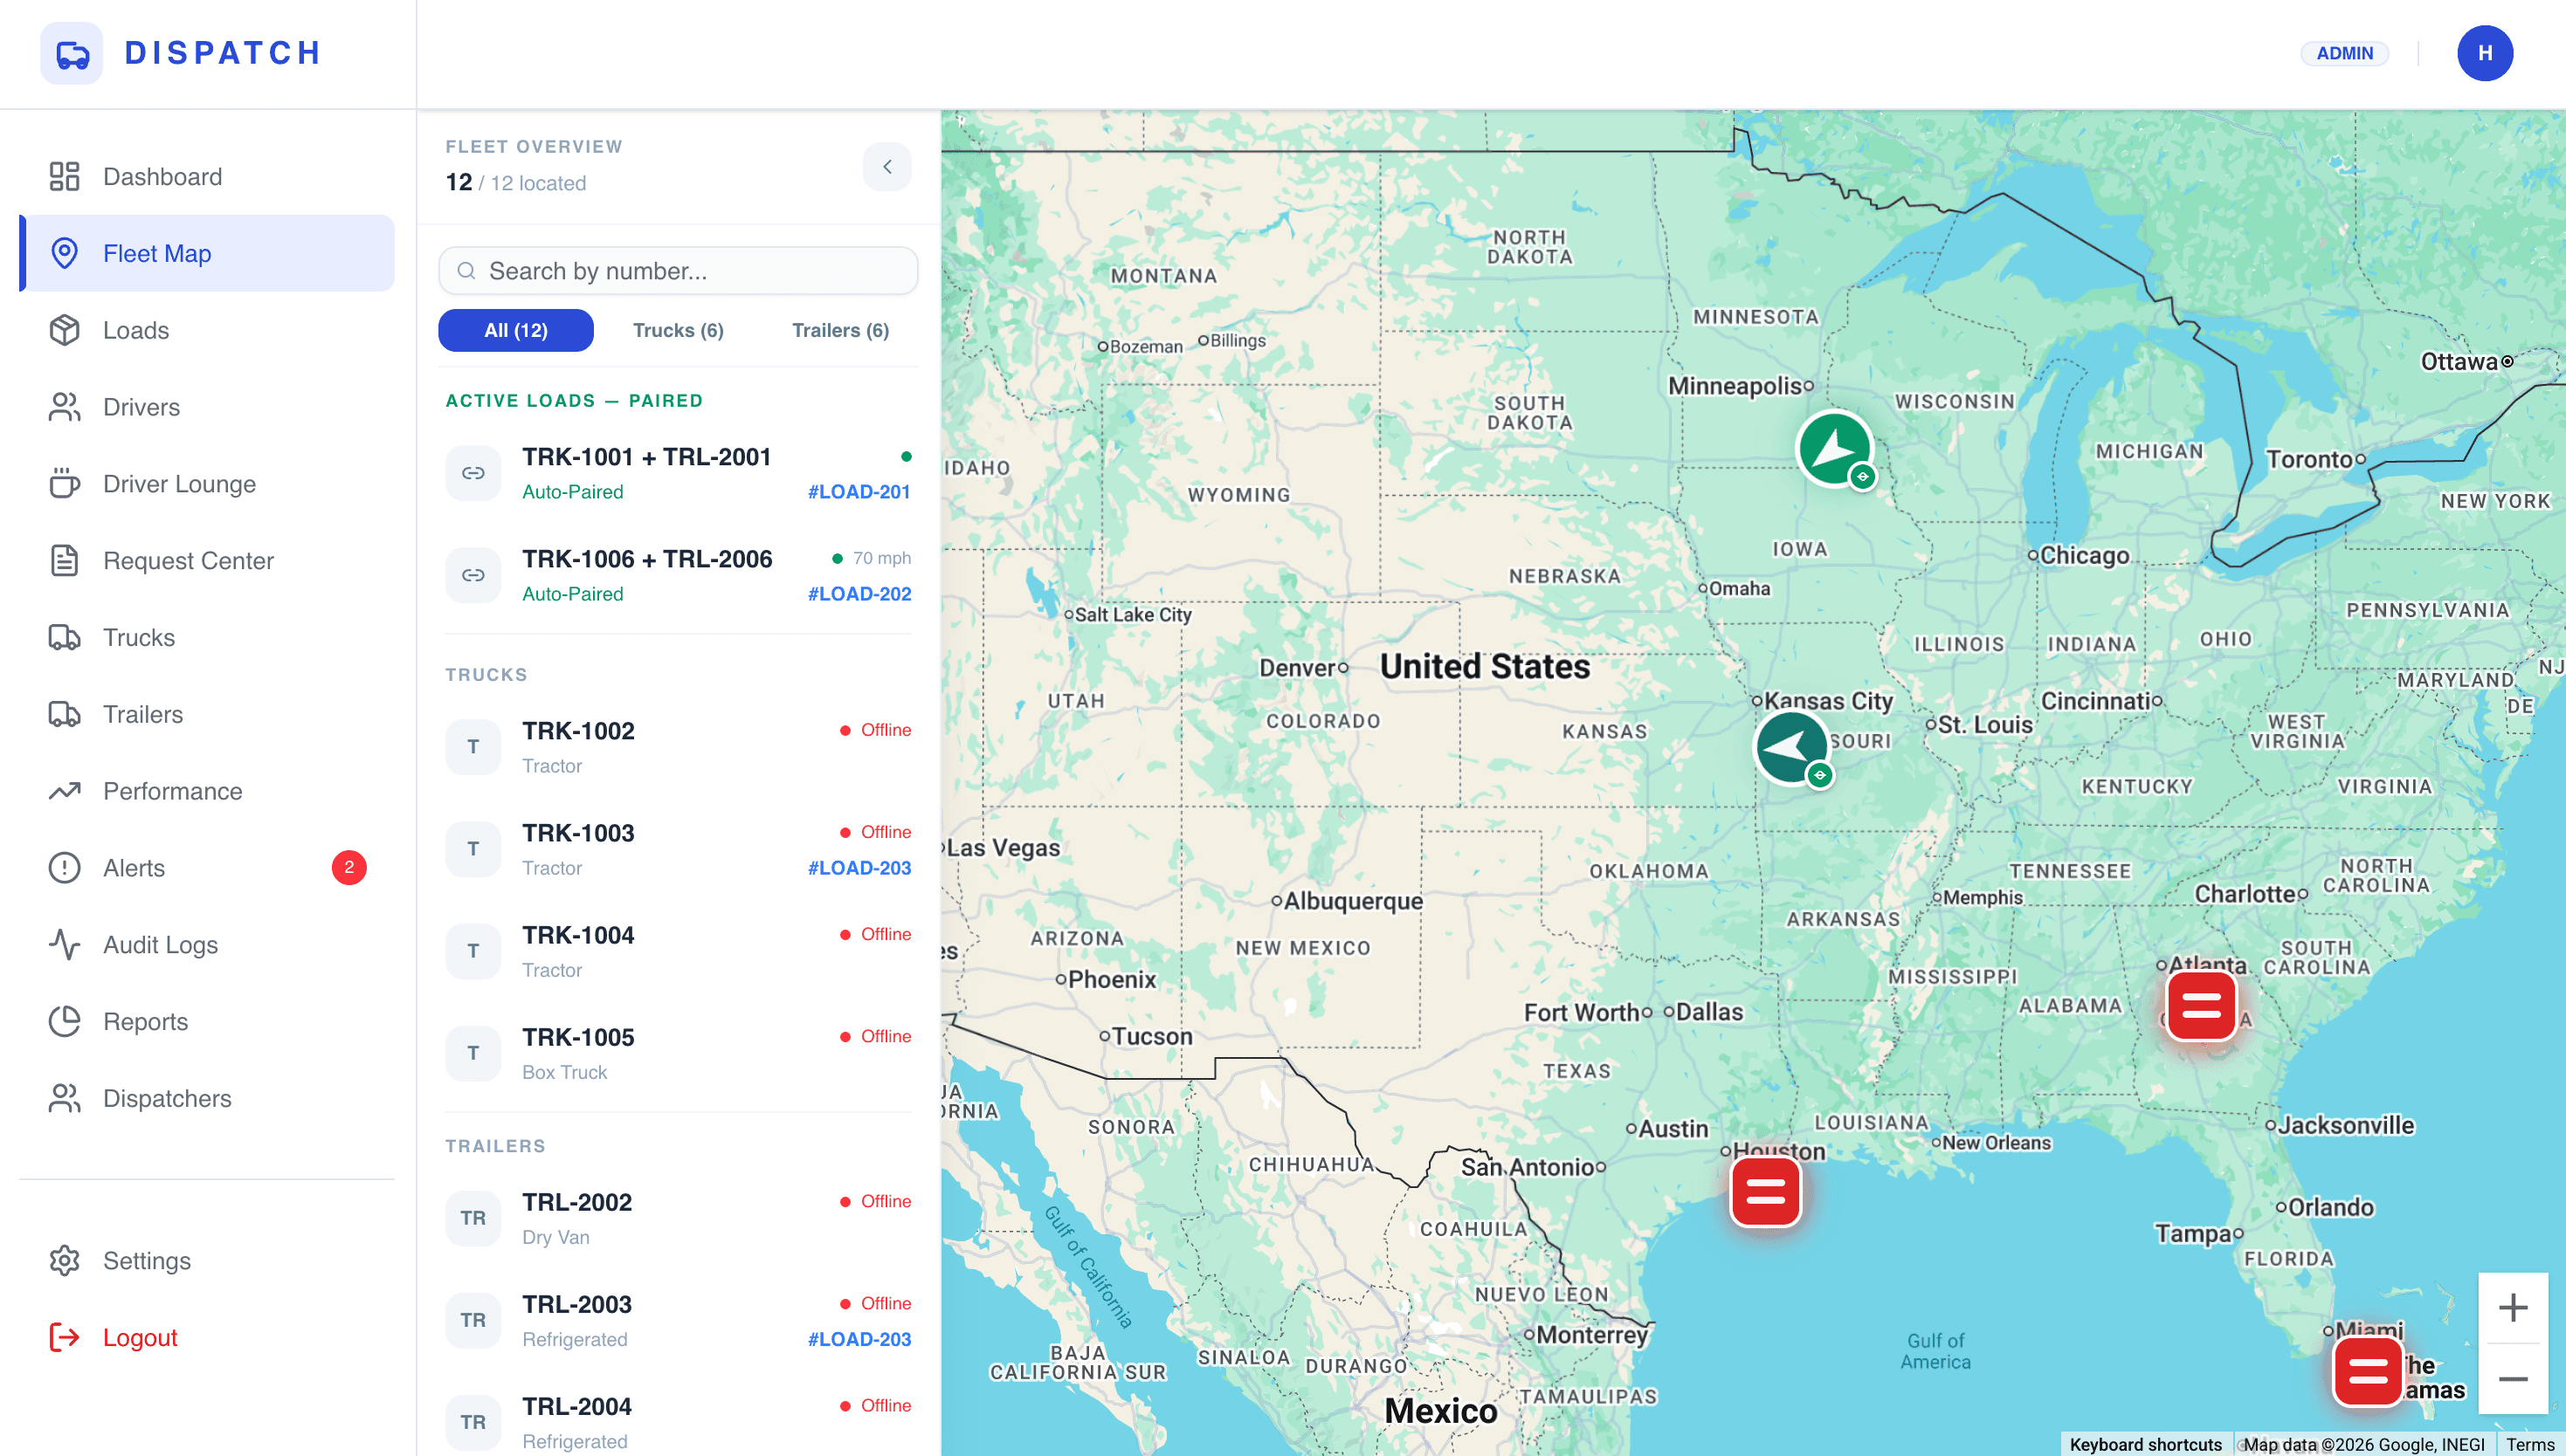Screen dimensions: 2566x1456
Task: Click the Alerts exclamation icon
Action: coord(65,868)
